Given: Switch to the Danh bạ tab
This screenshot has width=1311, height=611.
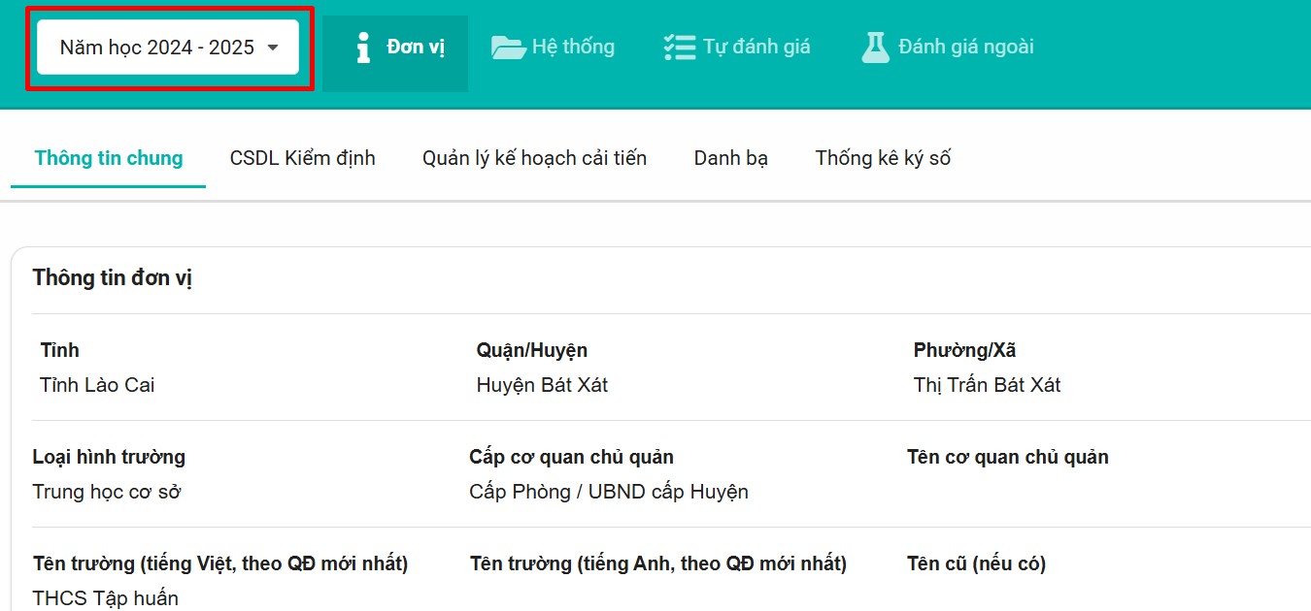Looking at the screenshot, I should click(730, 158).
